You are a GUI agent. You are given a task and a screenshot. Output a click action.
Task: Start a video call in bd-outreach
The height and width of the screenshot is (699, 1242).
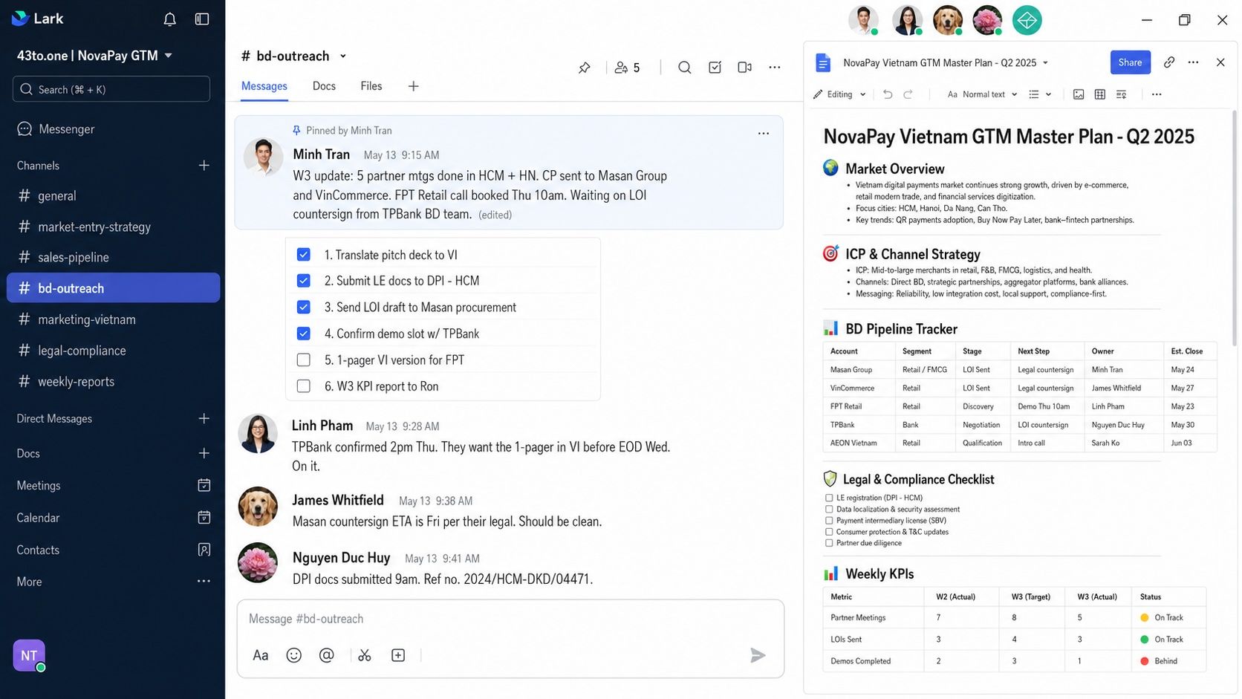click(744, 68)
